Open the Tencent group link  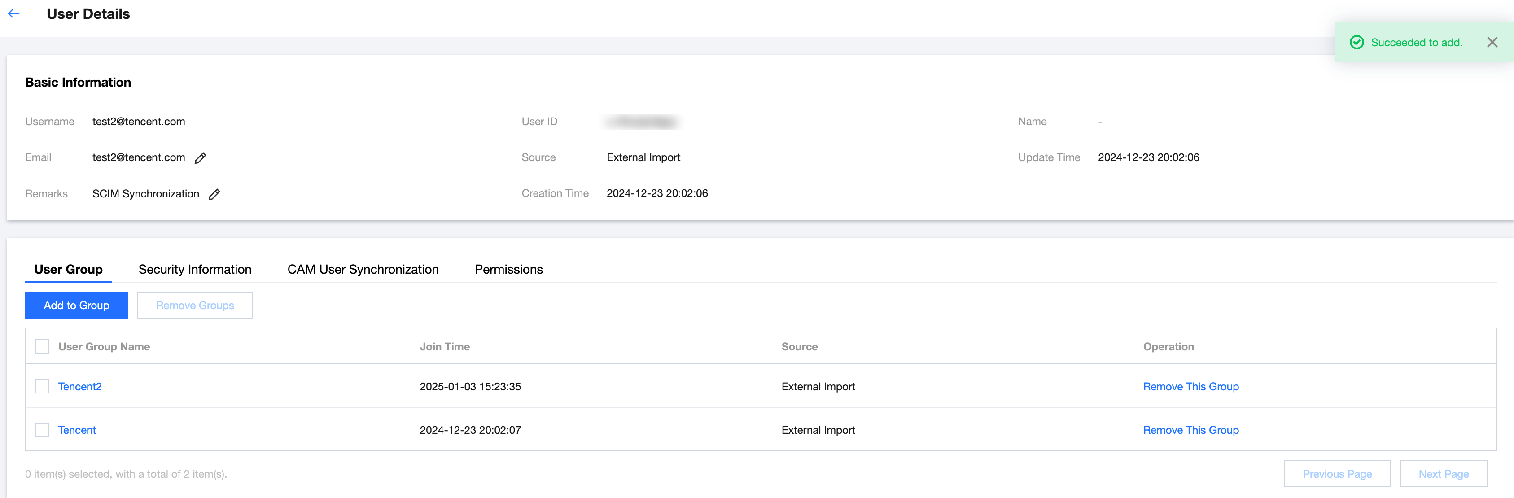(77, 430)
